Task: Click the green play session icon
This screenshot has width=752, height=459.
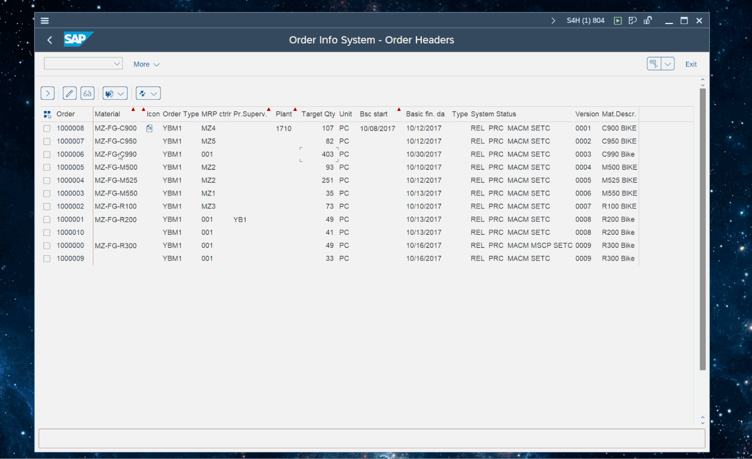Action: pyautogui.click(x=617, y=21)
